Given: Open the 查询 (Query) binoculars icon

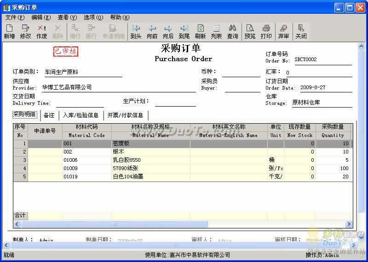Looking at the screenshot, I should [232, 32].
